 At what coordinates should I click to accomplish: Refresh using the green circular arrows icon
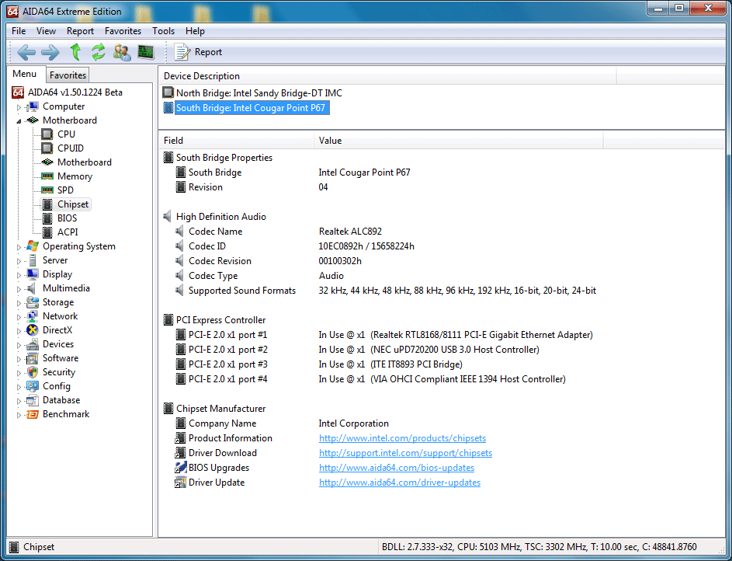[x=98, y=52]
